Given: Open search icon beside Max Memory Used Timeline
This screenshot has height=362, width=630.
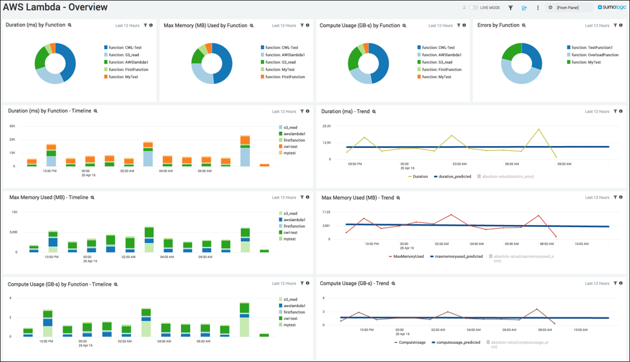Looking at the screenshot, I should point(92,198).
